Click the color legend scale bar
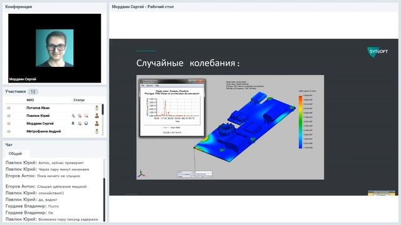The width and height of the screenshot is (401, 225). [301, 122]
